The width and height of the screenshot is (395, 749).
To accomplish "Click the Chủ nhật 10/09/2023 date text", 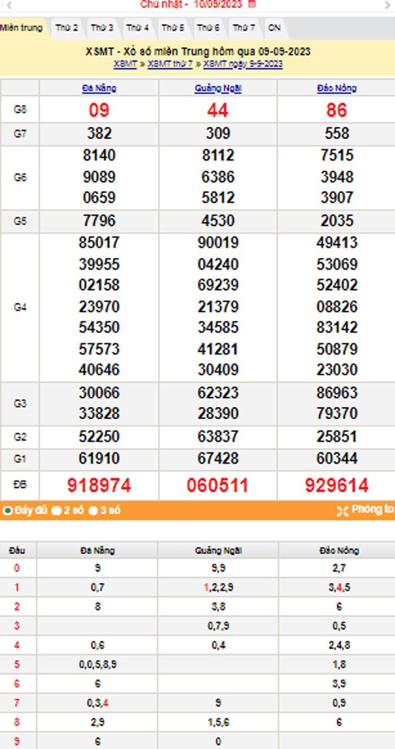I will (x=191, y=5).
